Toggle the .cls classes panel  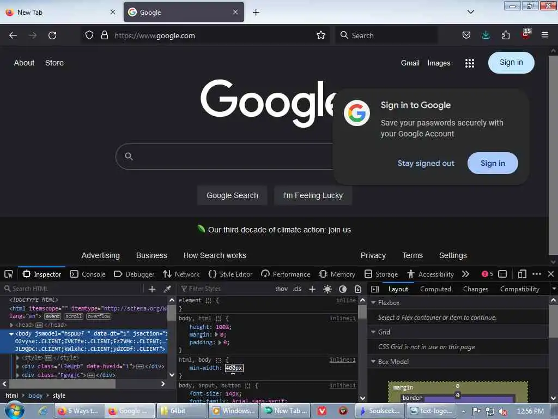point(297,289)
